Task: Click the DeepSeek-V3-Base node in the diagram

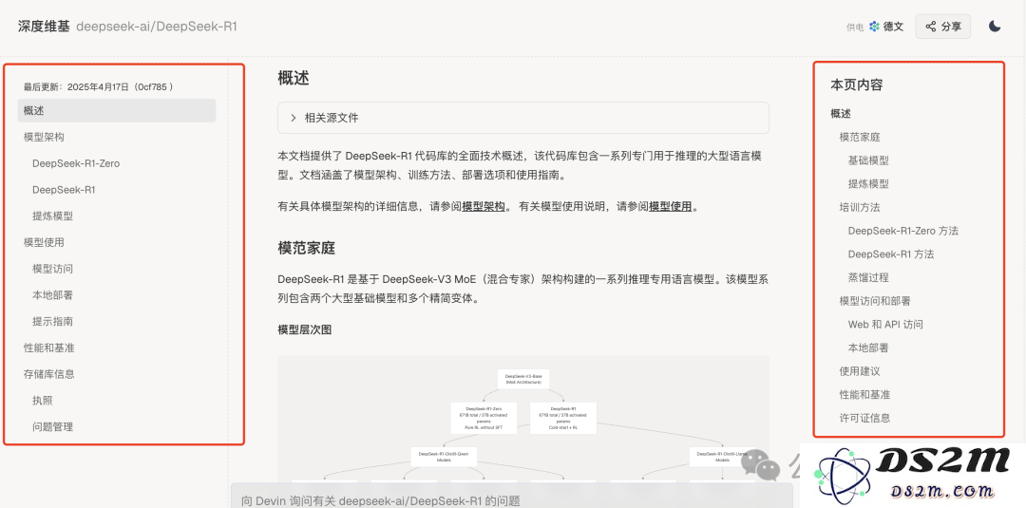Action: (x=523, y=379)
